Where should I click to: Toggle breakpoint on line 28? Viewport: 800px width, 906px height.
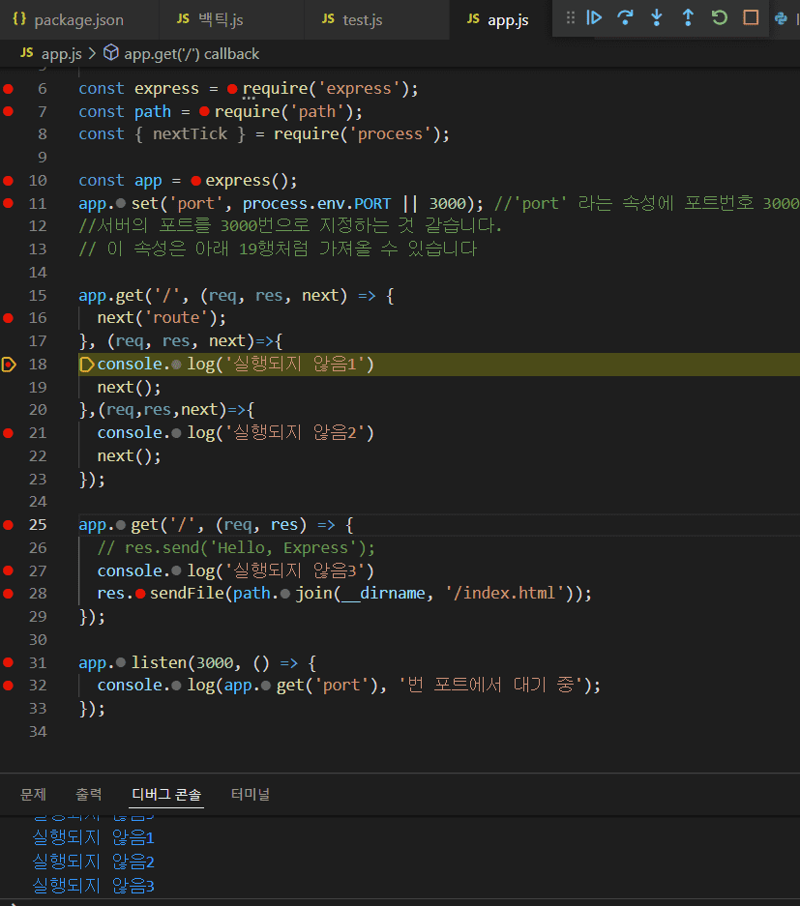point(8,594)
